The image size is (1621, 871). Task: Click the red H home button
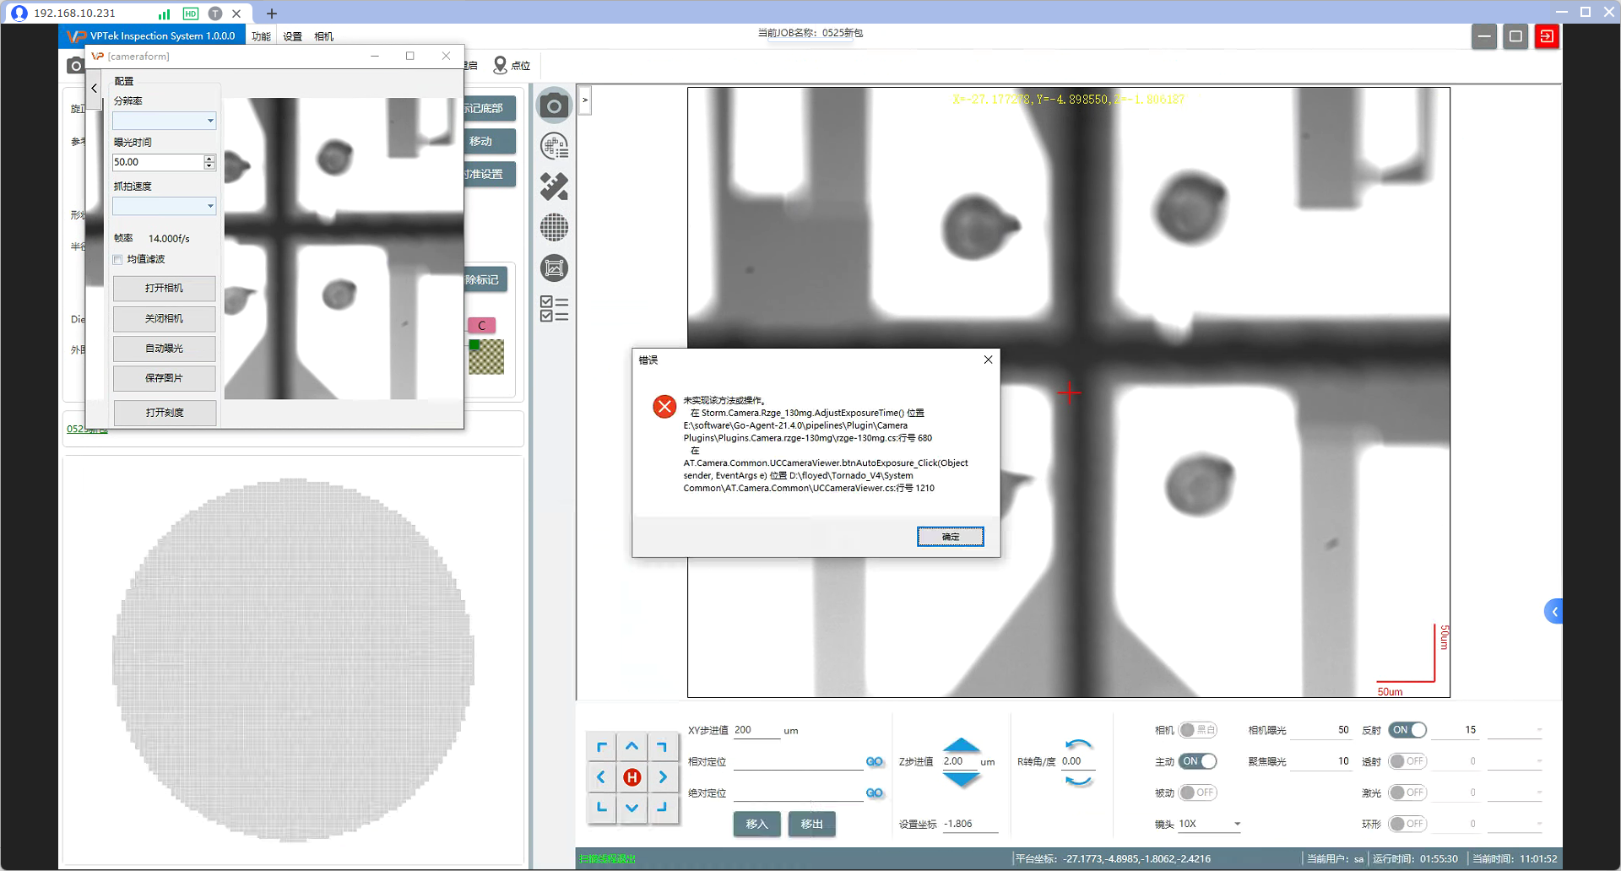coord(632,777)
